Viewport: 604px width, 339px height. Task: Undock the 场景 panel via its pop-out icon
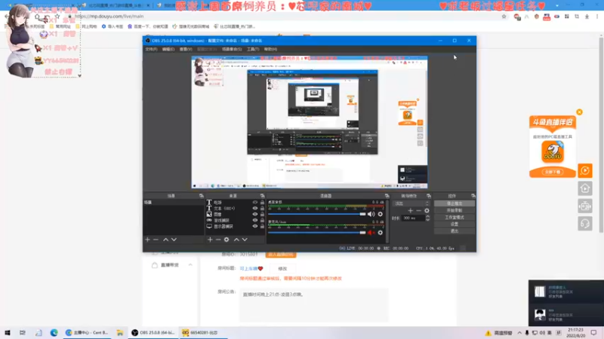coord(201,196)
